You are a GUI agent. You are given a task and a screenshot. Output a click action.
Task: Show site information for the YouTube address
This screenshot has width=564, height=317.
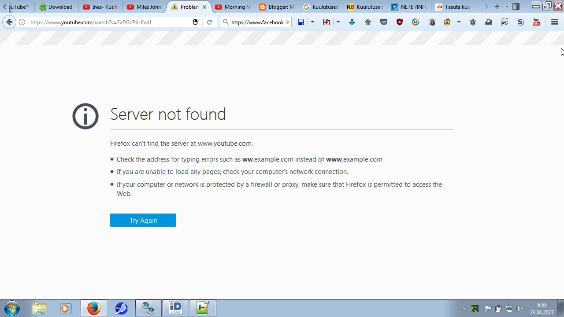(22, 22)
